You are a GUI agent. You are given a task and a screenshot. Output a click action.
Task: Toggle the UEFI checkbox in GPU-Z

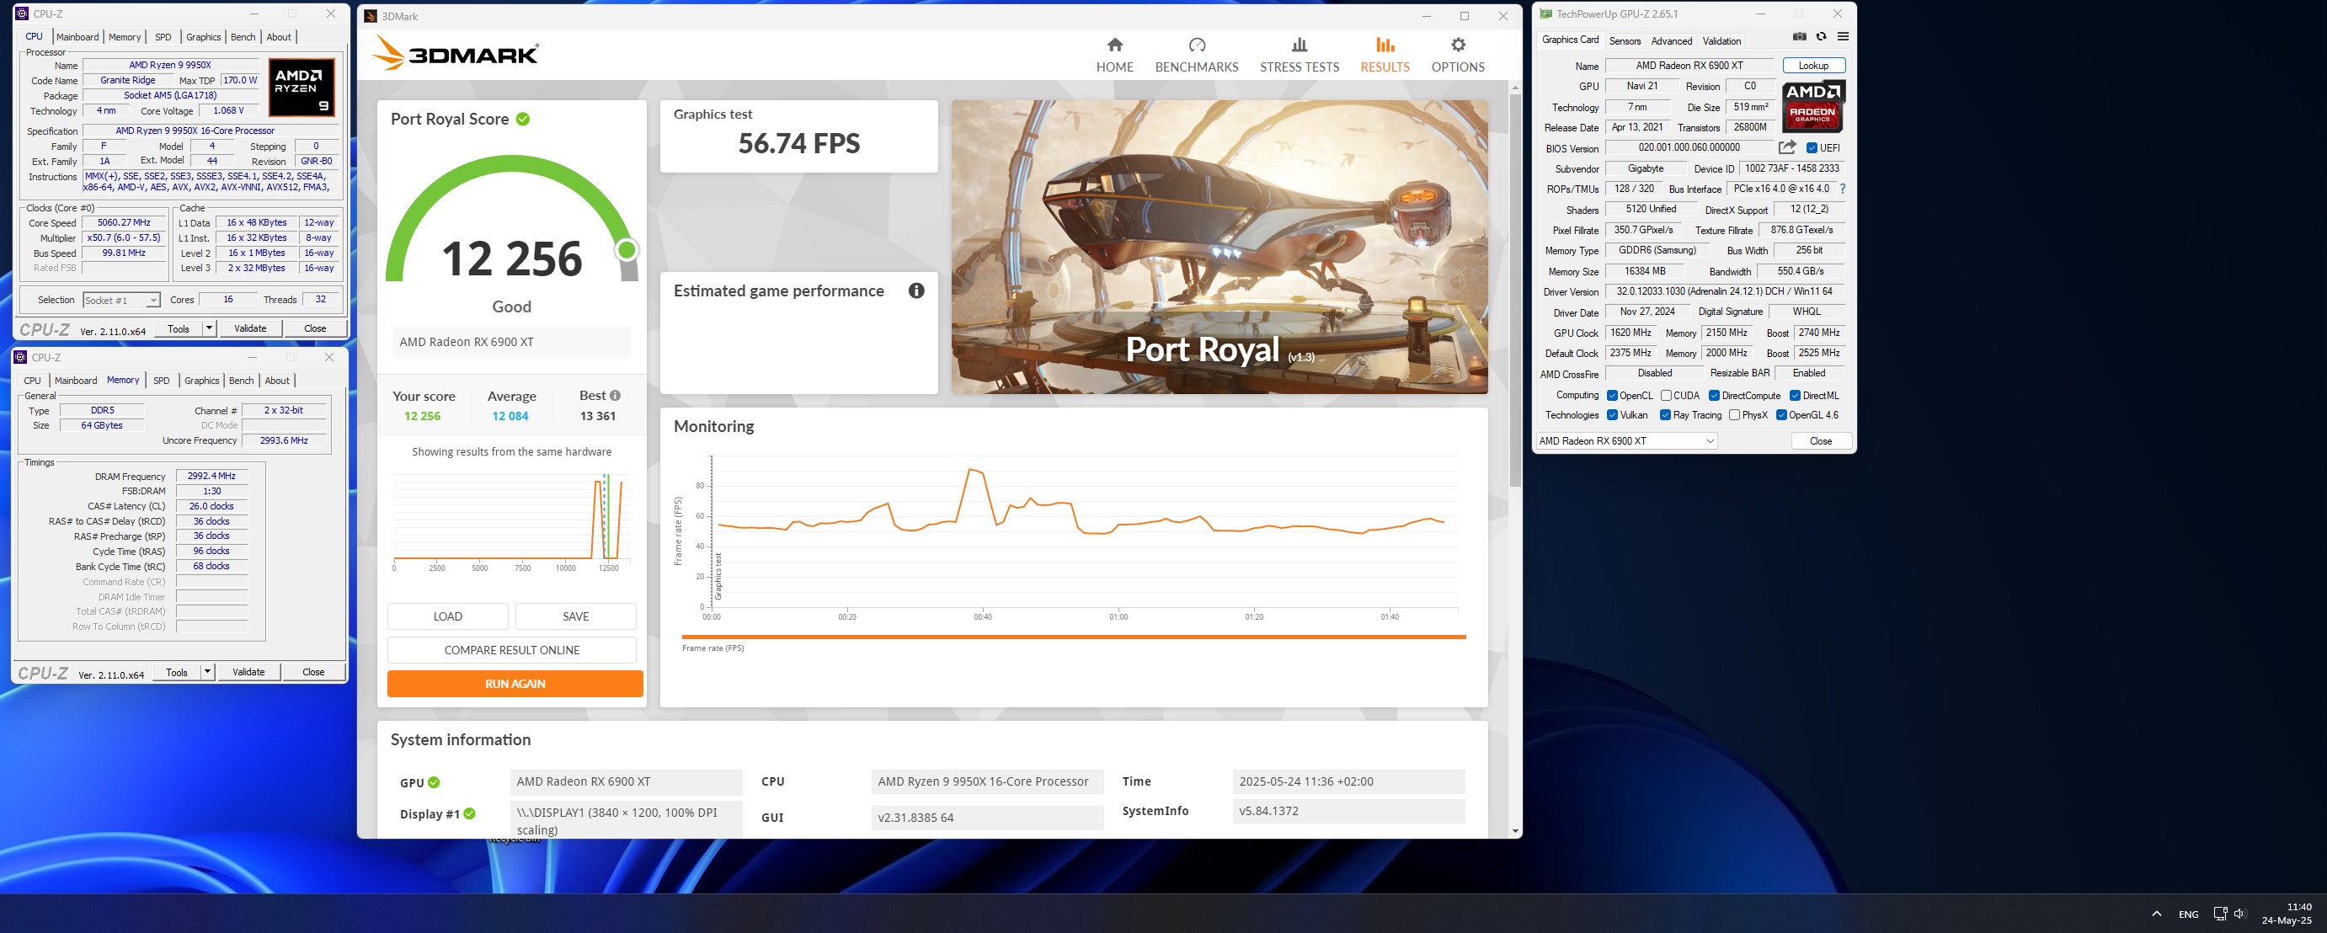pyautogui.click(x=1812, y=148)
